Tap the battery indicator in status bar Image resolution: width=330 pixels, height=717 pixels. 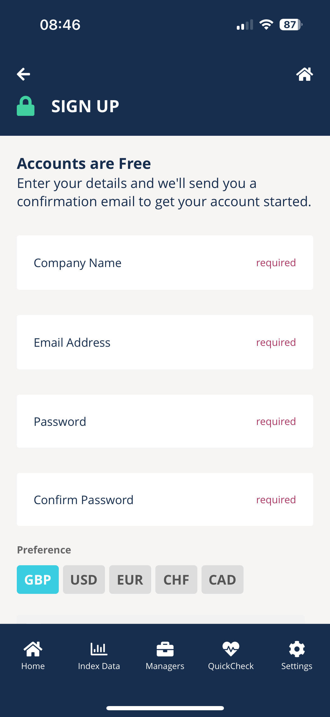click(x=291, y=25)
